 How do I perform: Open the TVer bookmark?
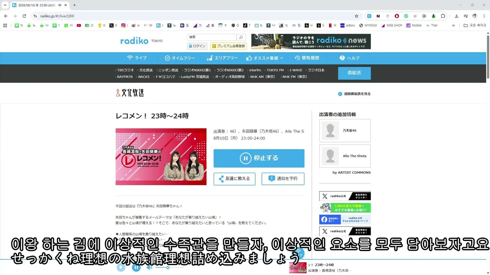click(431, 26)
